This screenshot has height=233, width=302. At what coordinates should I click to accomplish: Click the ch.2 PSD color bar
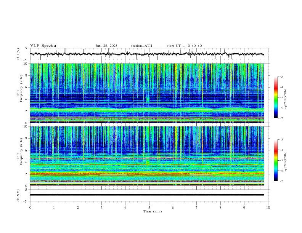(276, 160)
